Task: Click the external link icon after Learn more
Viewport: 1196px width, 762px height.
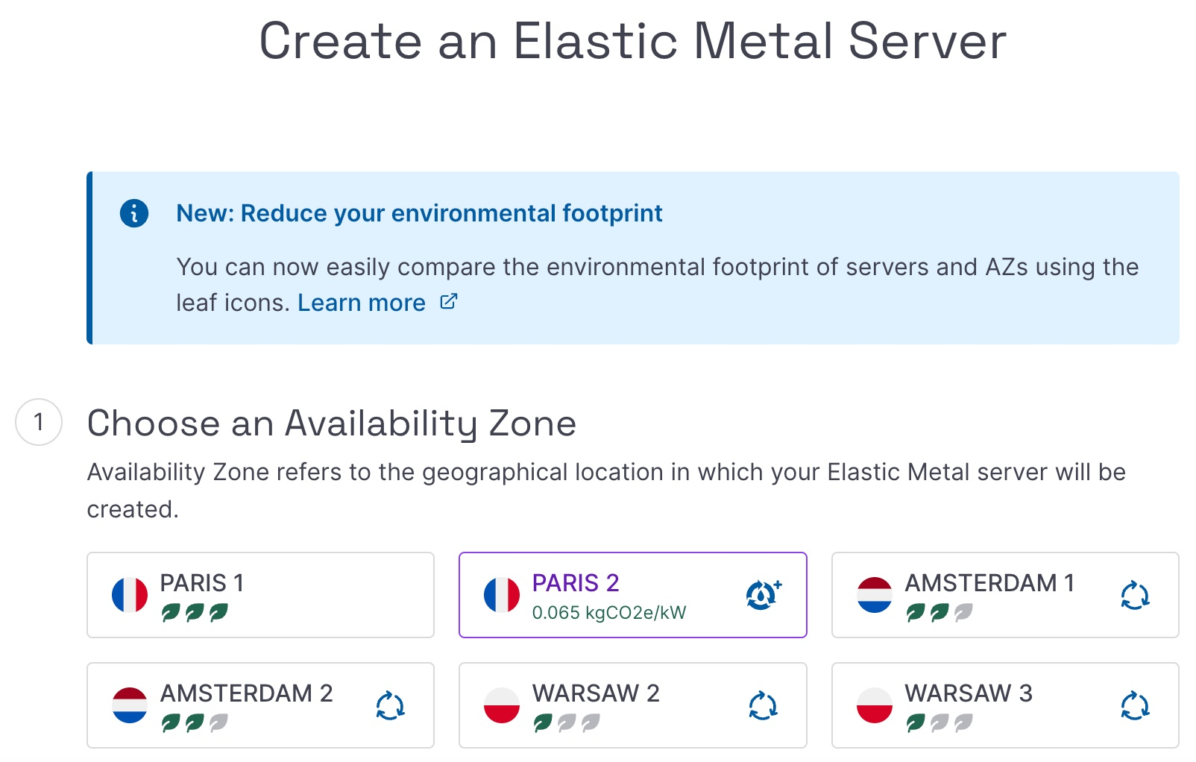Action: [x=448, y=301]
